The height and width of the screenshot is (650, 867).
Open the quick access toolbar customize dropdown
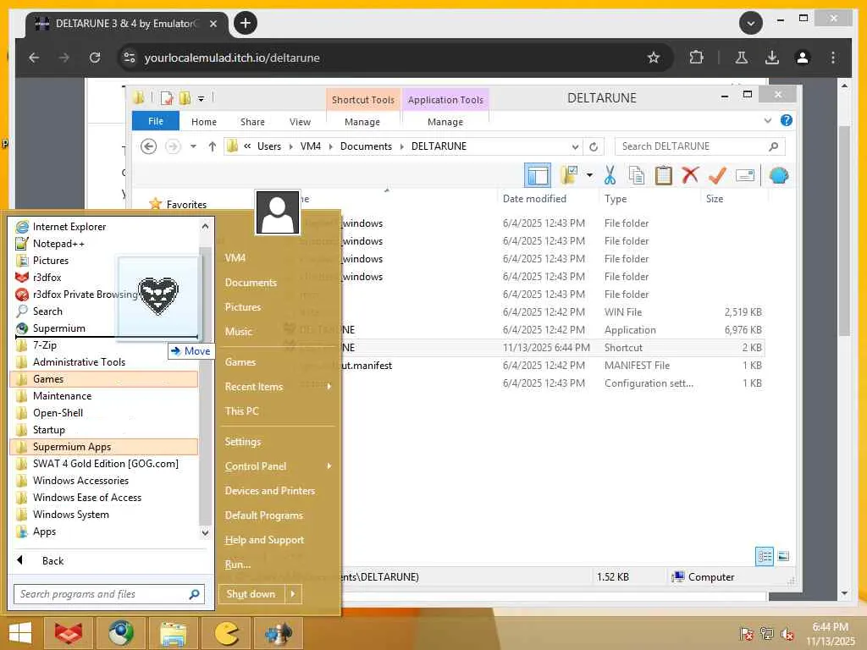(201, 98)
